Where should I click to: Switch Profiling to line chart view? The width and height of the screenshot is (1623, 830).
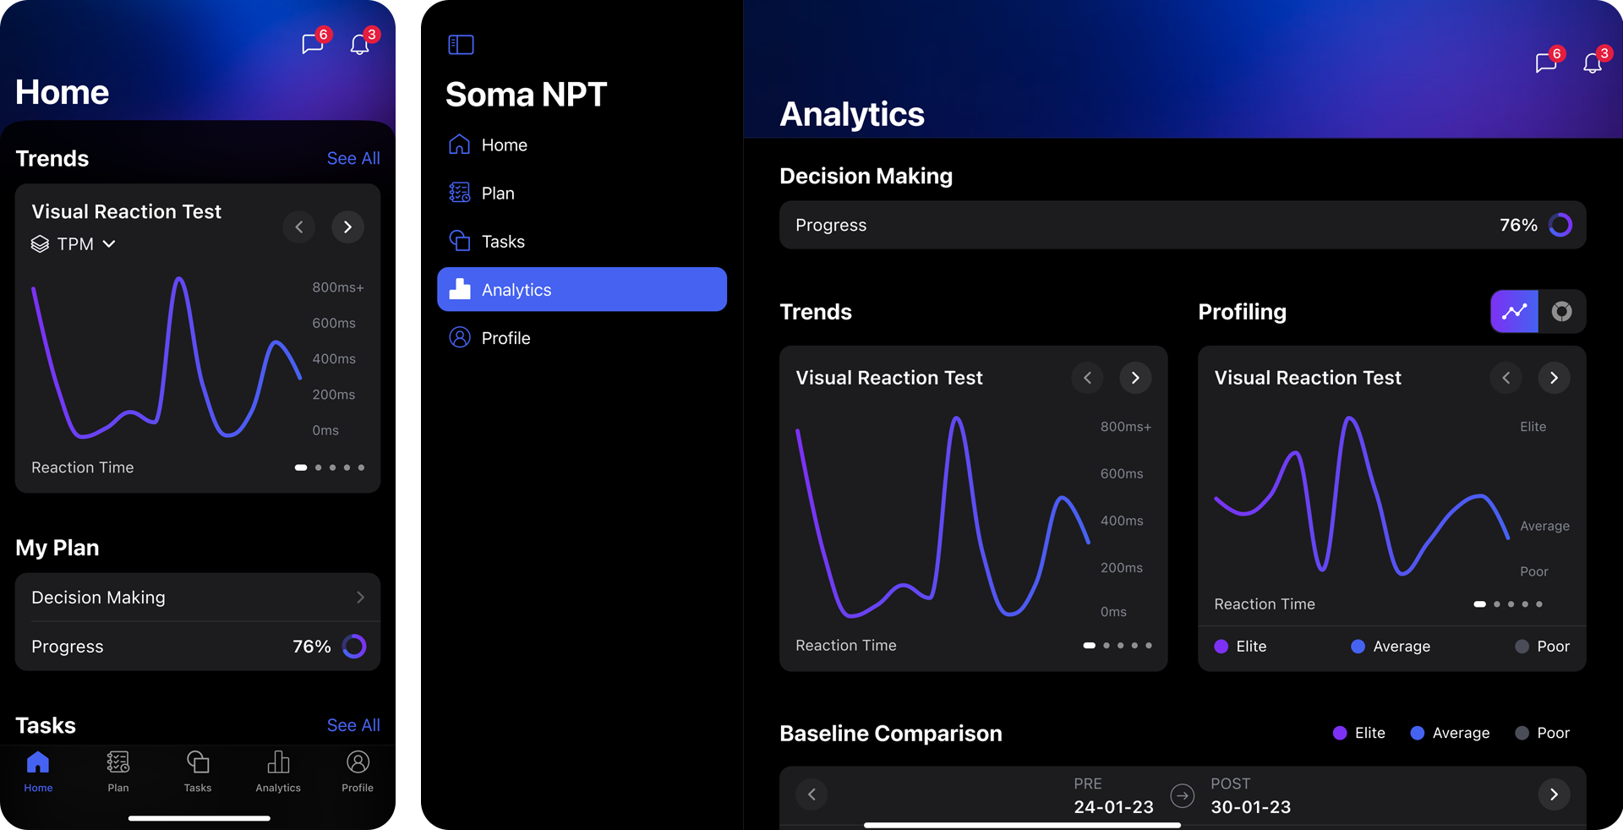click(1514, 311)
